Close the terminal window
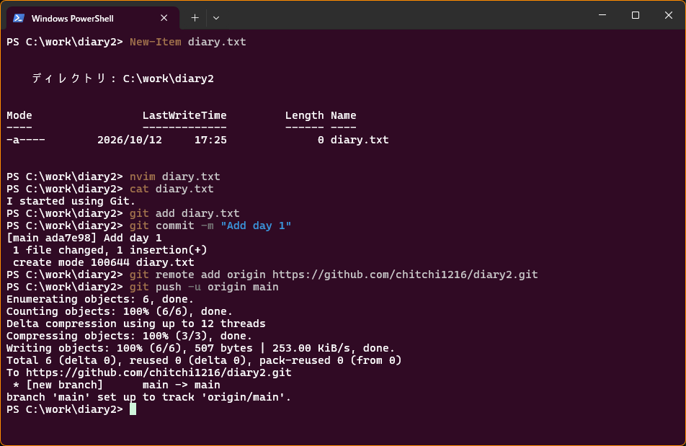The width and height of the screenshot is (686, 446). [x=669, y=15]
